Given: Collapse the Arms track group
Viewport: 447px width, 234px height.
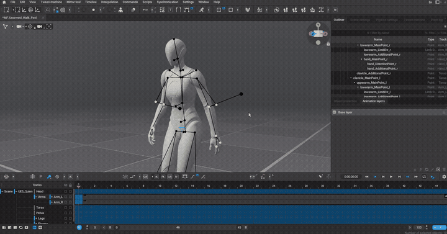Looking at the screenshot, I should (x=36, y=197).
